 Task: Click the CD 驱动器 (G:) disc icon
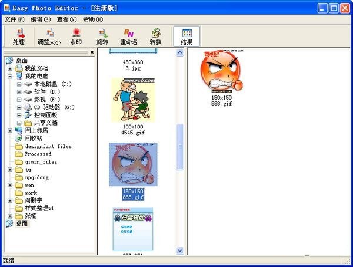28,107
